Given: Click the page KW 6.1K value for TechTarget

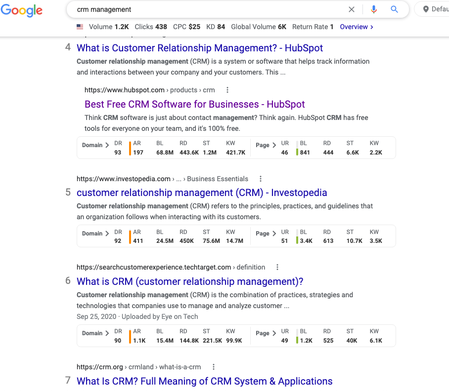Looking at the screenshot, I should coord(376,341).
